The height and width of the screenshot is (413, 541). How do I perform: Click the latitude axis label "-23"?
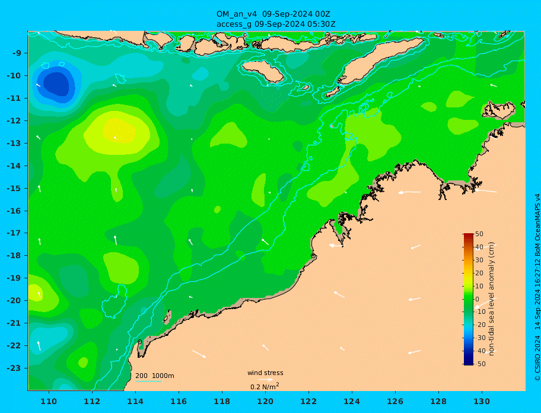pos(14,368)
